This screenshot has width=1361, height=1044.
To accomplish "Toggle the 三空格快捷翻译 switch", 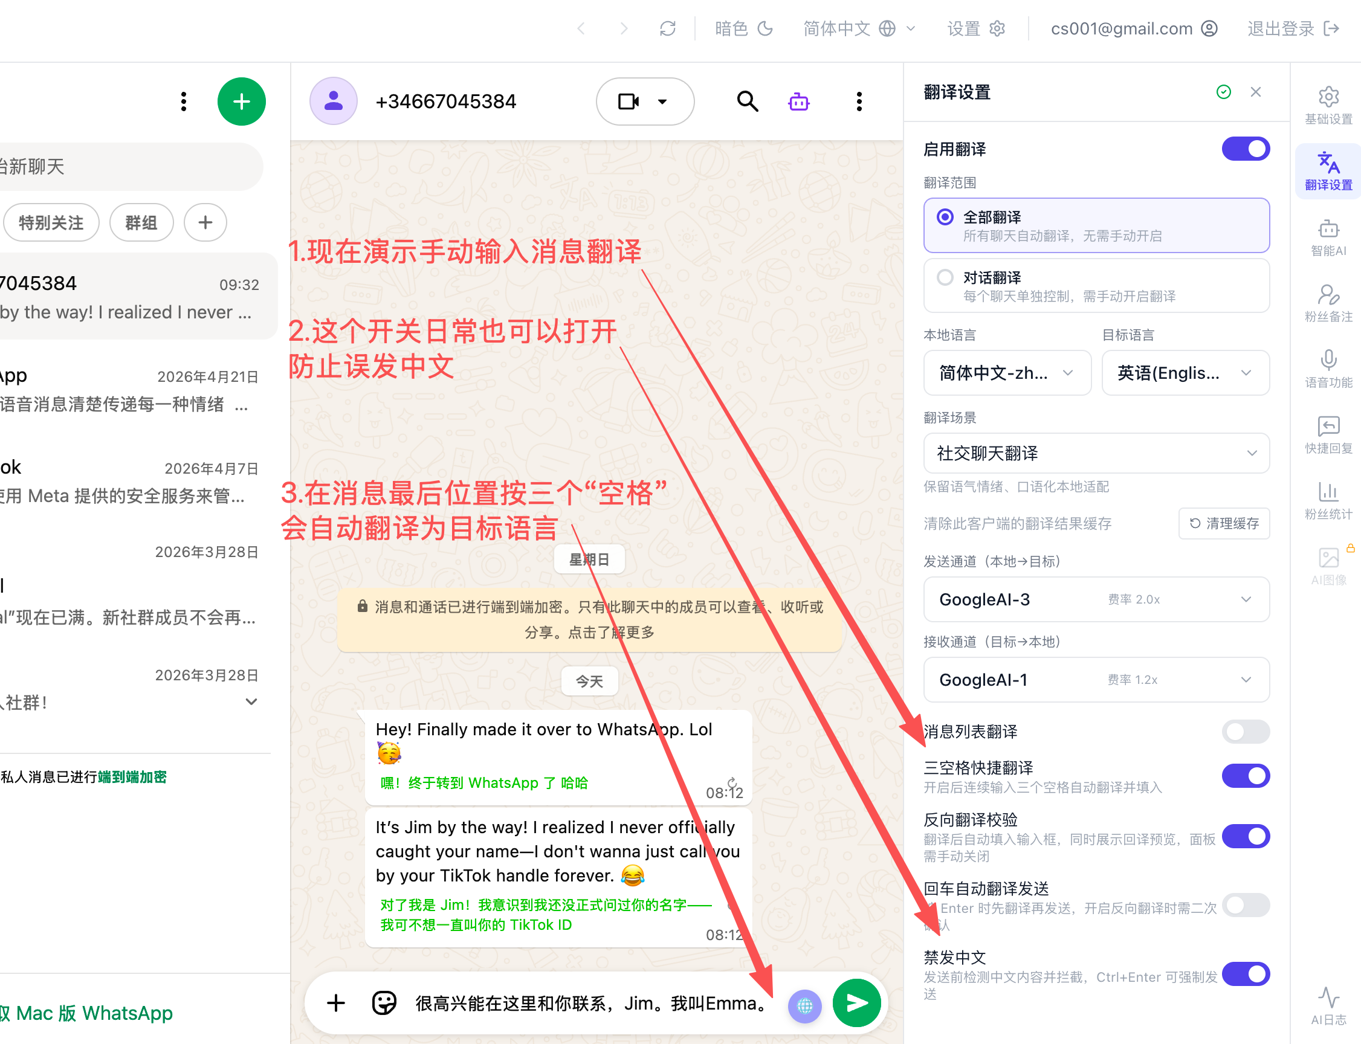I will coord(1246,776).
